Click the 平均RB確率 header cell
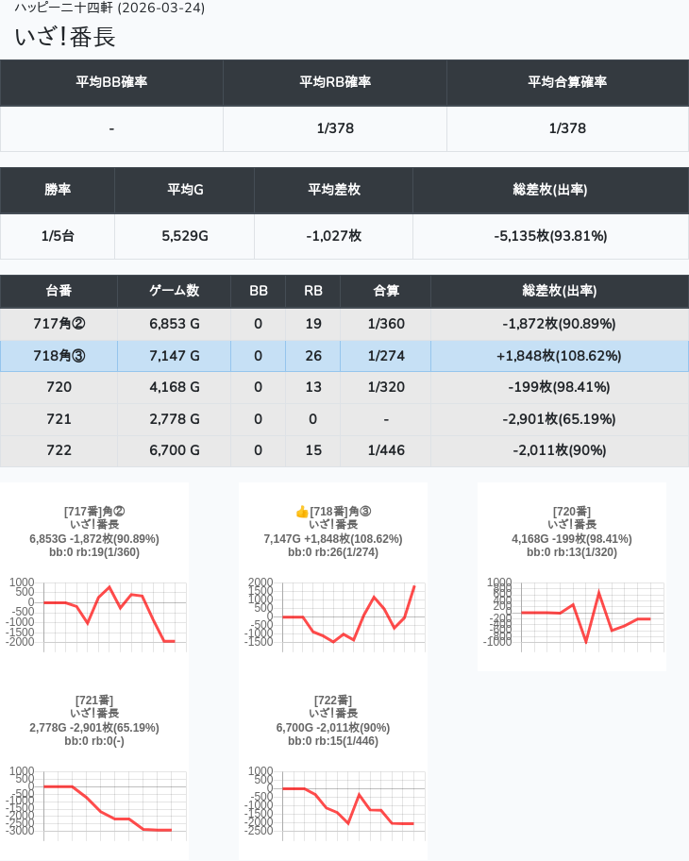The width and height of the screenshot is (689, 861). (335, 82)
